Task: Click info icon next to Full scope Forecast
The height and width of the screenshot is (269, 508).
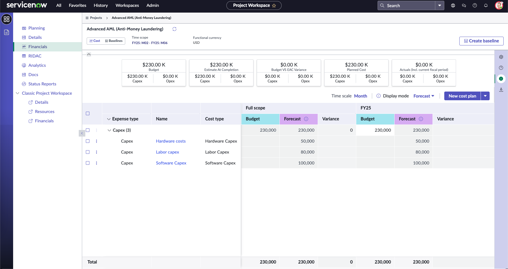Action: point(306,119)
